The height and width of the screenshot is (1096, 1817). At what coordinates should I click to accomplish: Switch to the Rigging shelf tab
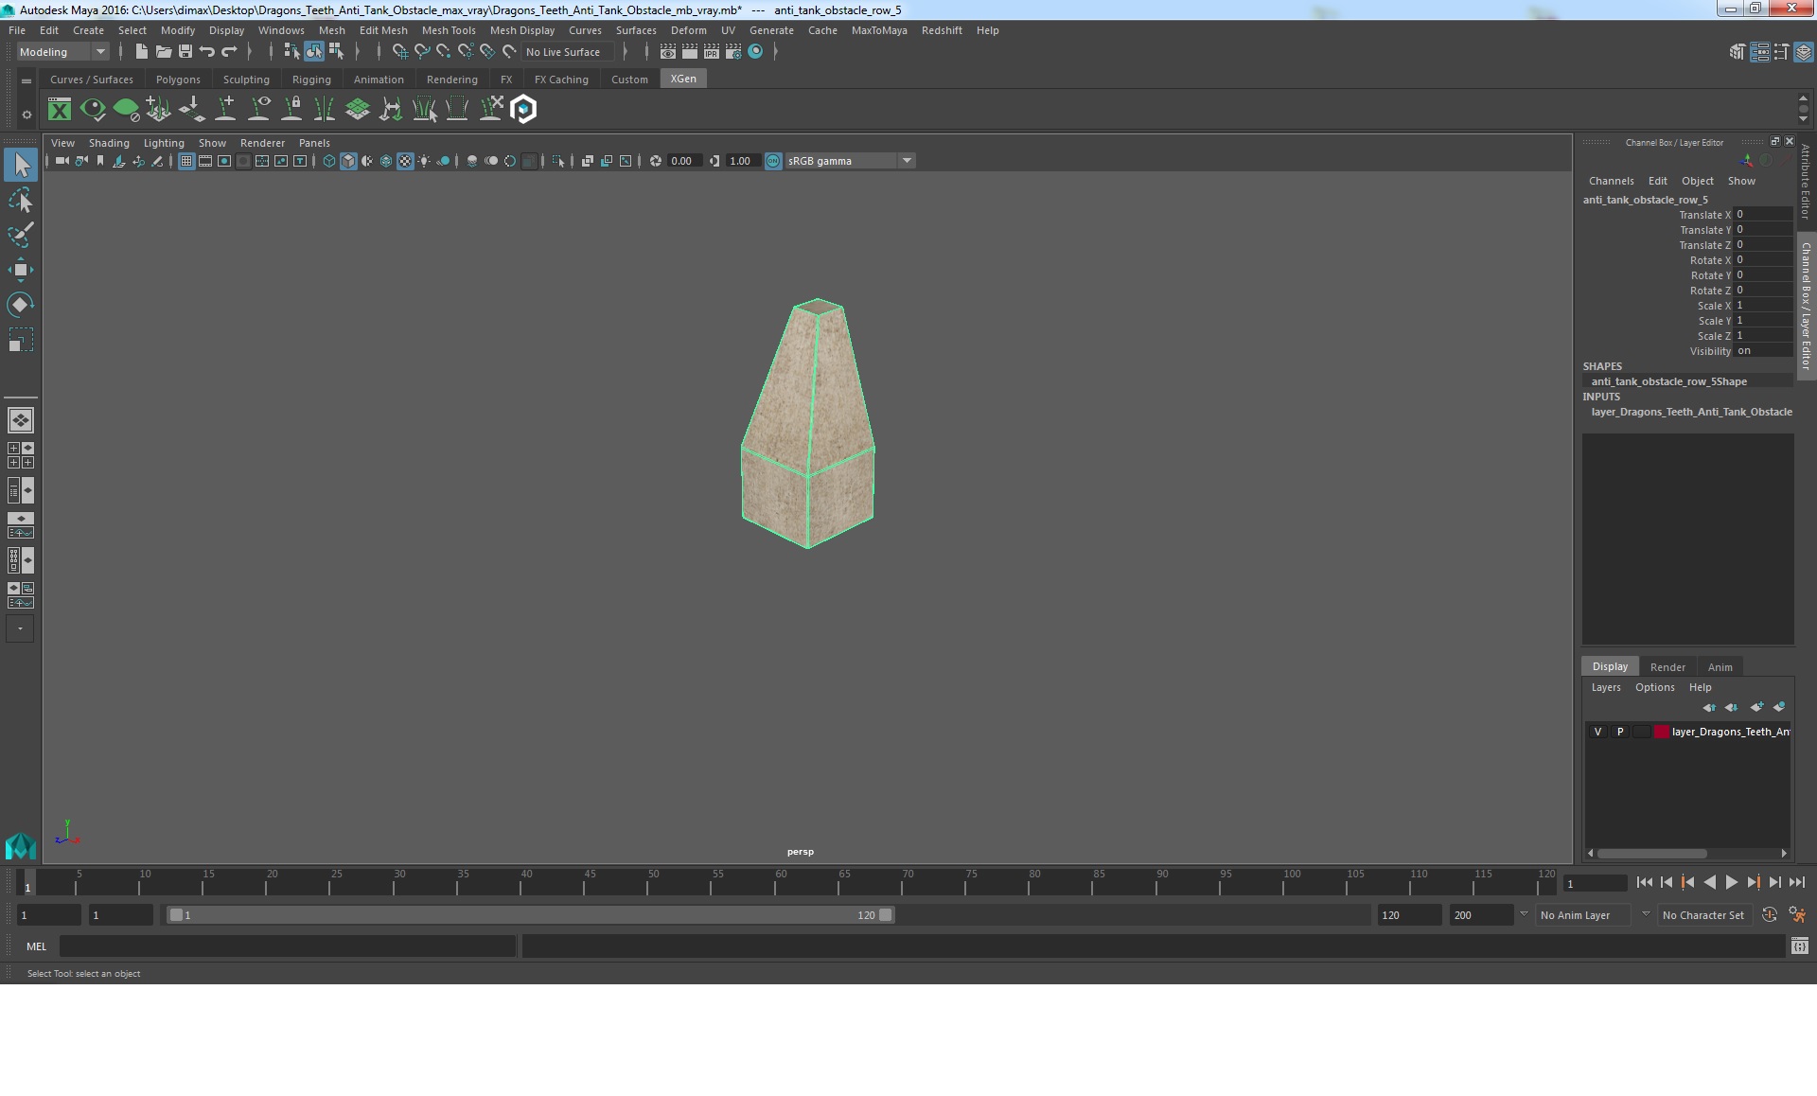pyautogui.click(x=311, y=80)
